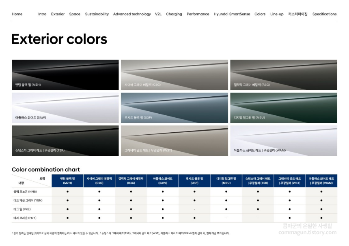Screen dimensions: 349x246
Task: Click the (SAW) column header in chart
Action: [x=163, y=181]
